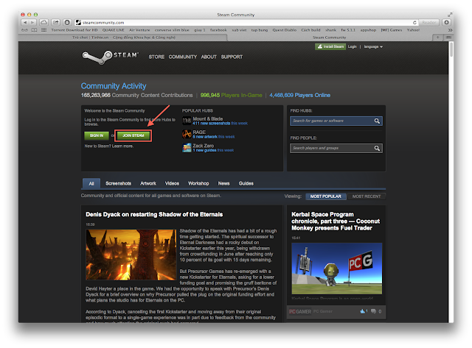Open the RAGE hub icon
This screenshot has height=348, width=472.
[x=187, y=134]
